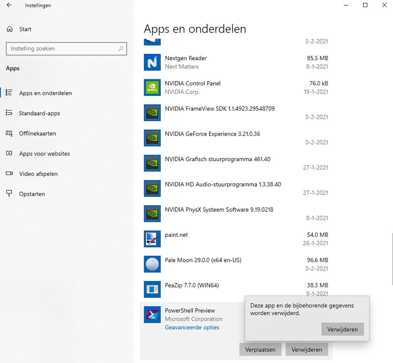Click the 54,0 MB size value
393x363 pixels.
coord(318,235)
